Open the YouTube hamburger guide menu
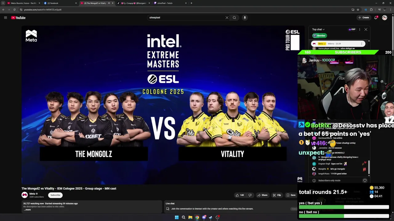Viewport: 394px width, 221px height. pyautogui.click(x=5, y=17)
